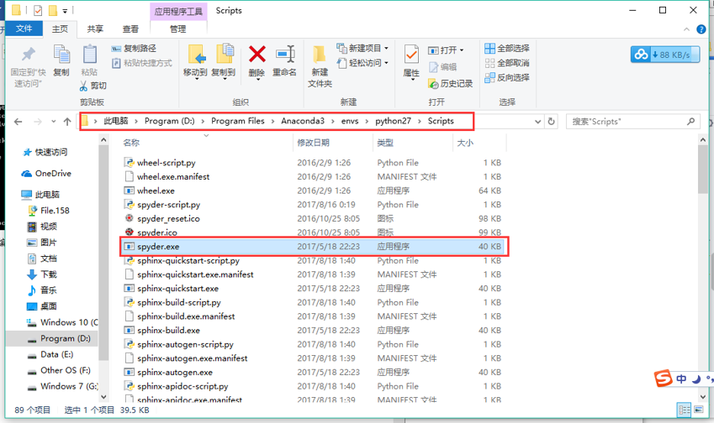The height and width of the screenshot is (423, 714).
Task: Click the Copy (复制) ribbon icon
Action: pos(61,55)
